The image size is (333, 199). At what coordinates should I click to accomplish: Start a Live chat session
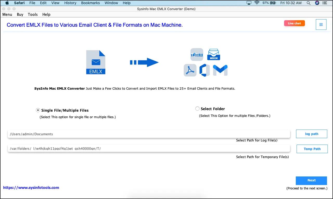coord(294,23)
